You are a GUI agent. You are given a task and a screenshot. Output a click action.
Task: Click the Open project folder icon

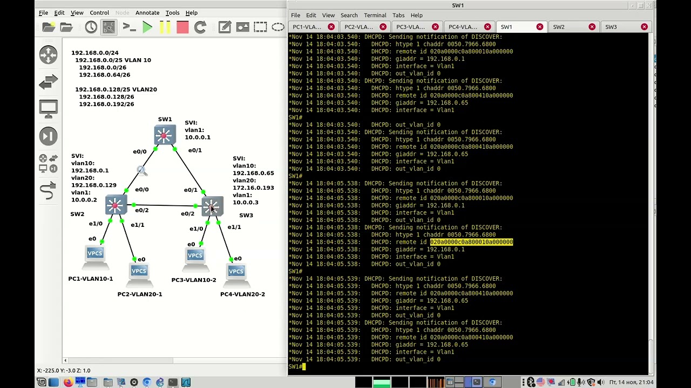coord(66,27)
